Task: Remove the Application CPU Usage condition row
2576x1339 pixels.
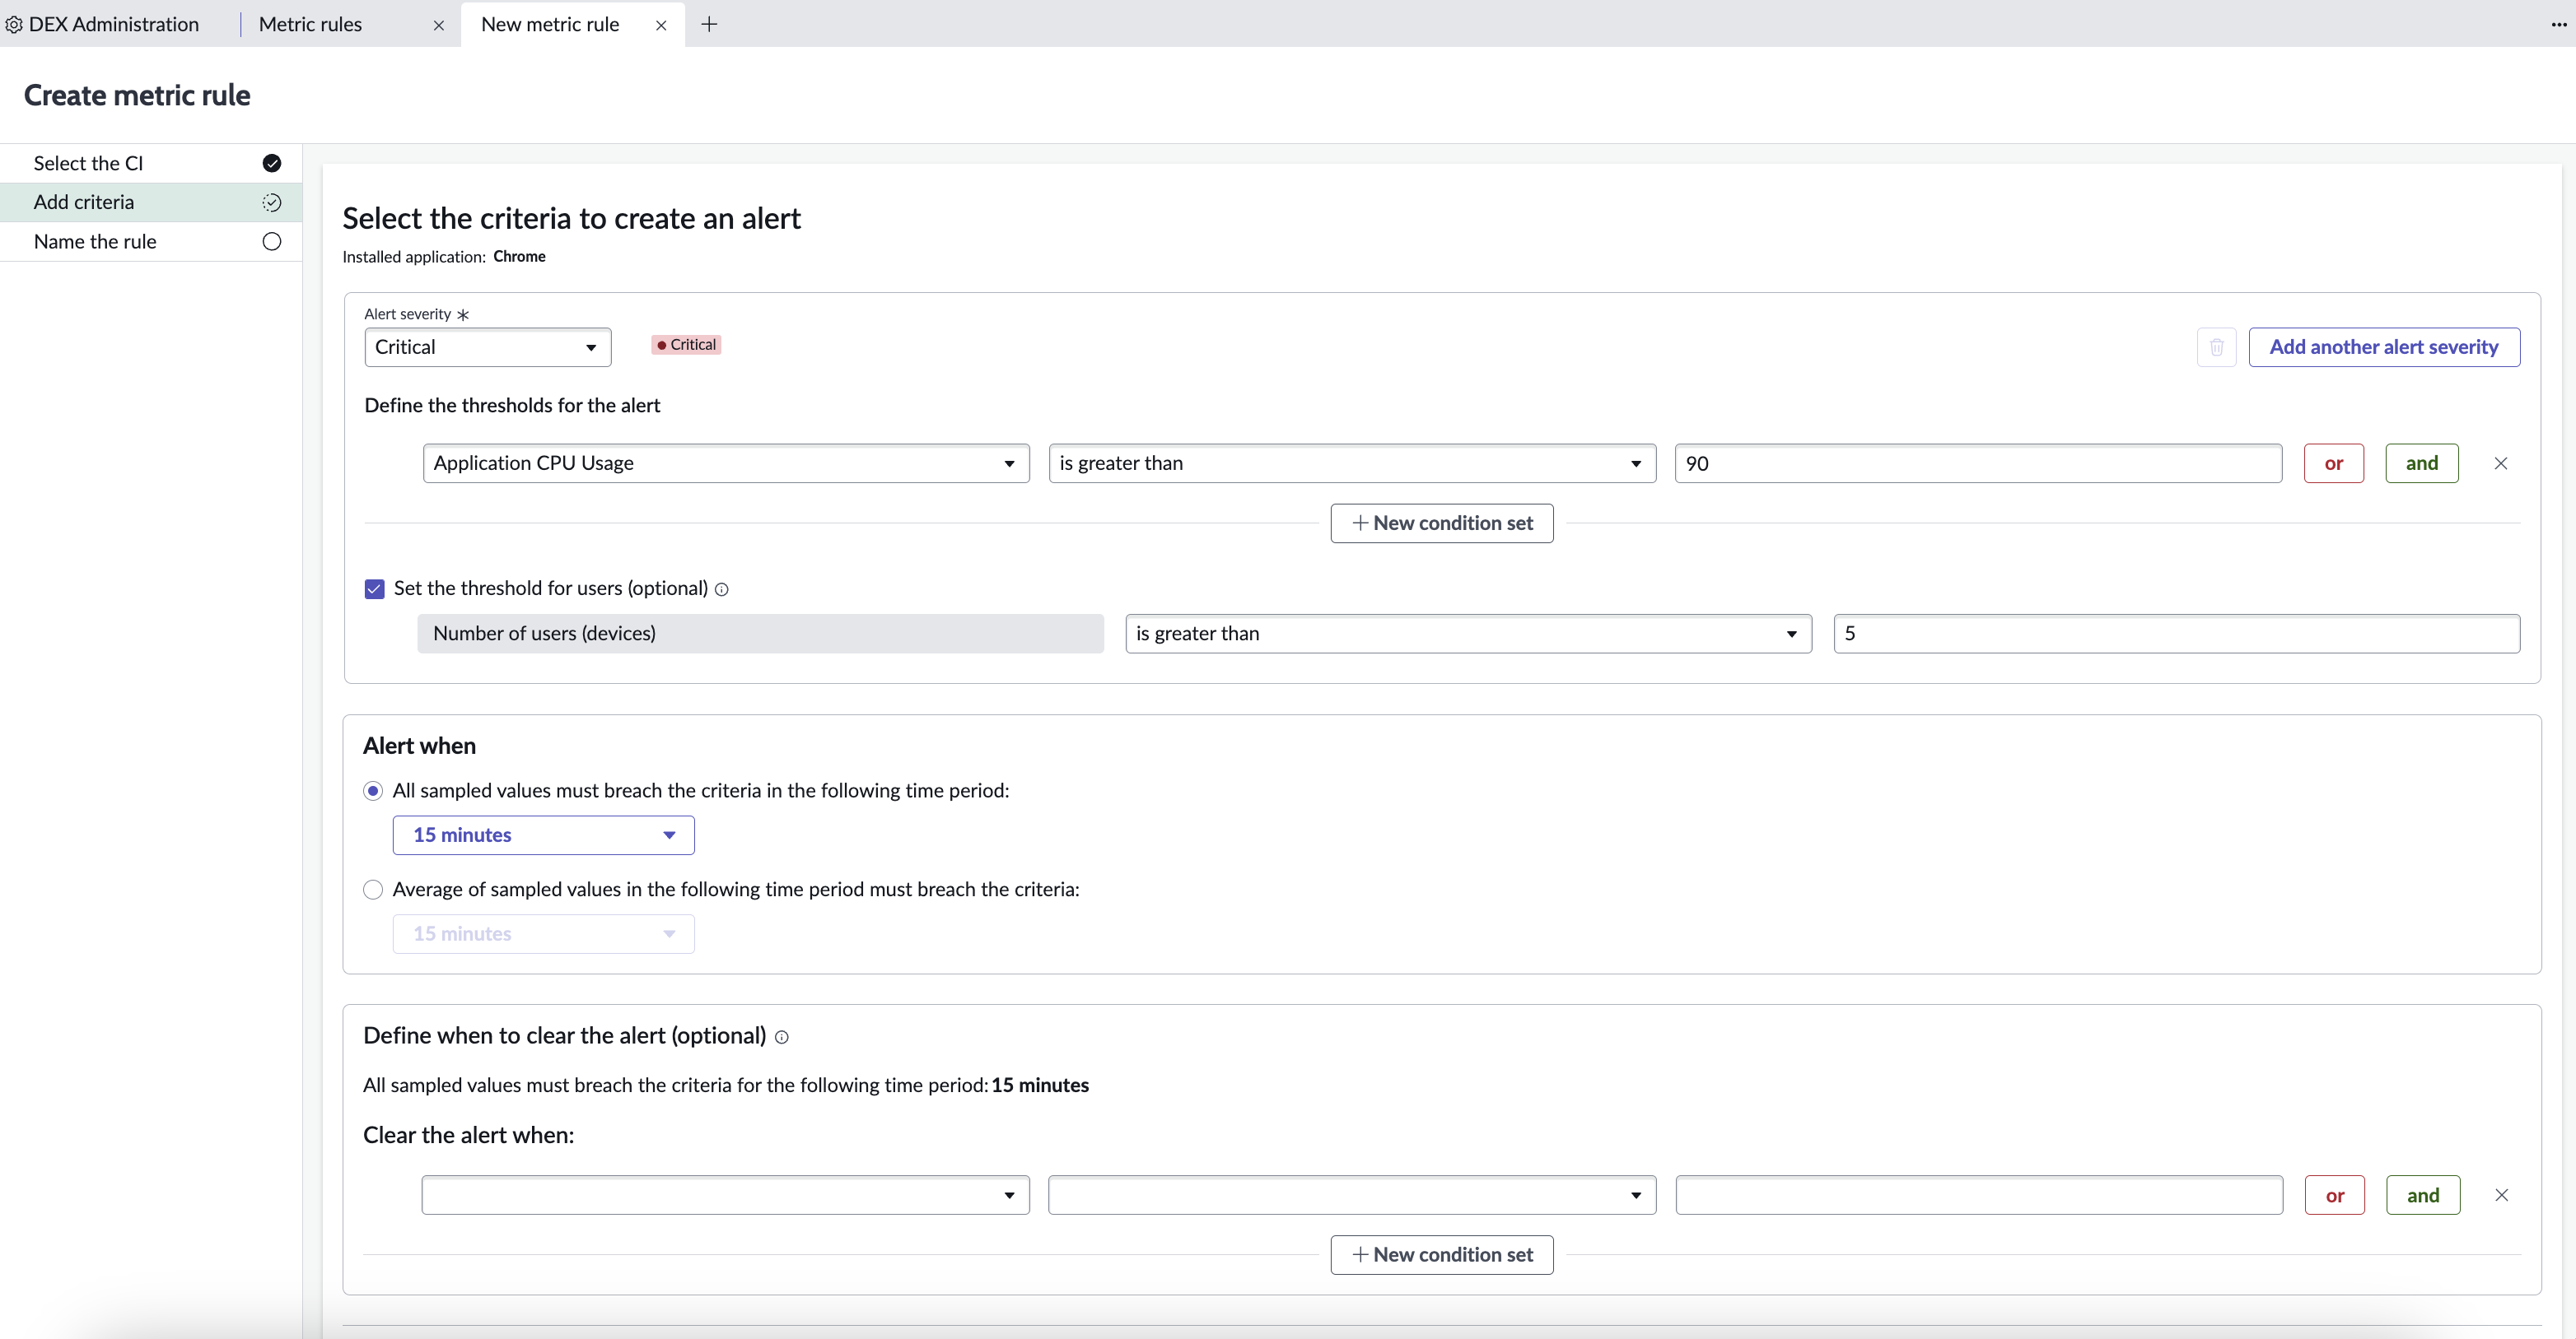Action: (2500, 463)
